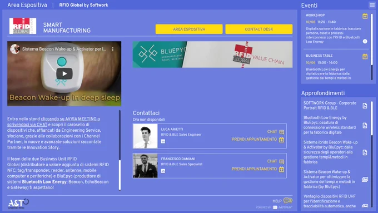Click the name LUCA ARIETTI
This screenshot has height=213, width=378.
point(172,129)
